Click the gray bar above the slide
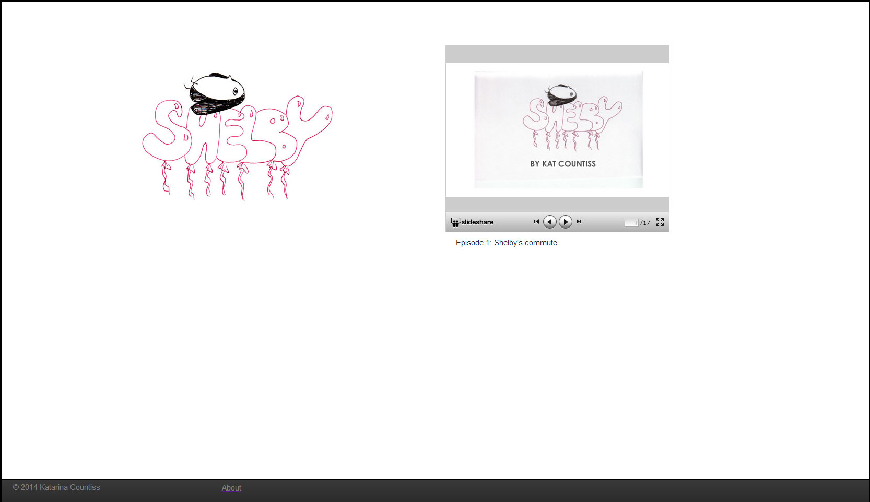The height and width of the screenshot is (502, 870). 557,54
